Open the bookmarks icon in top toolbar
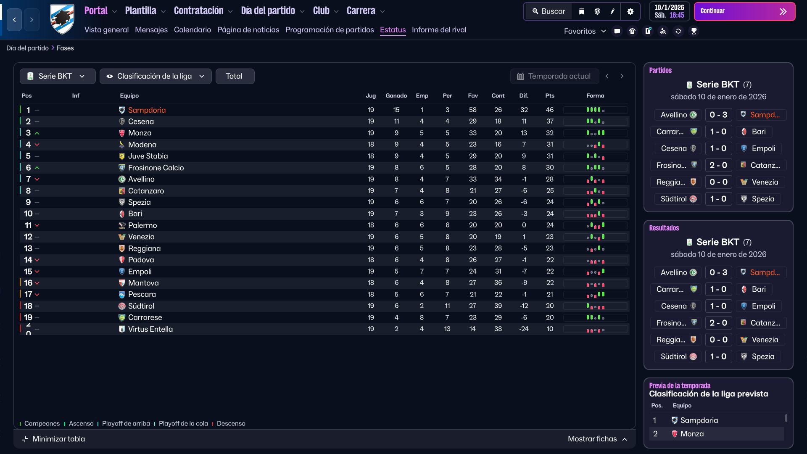Image resolution: width=807 pixels, height=454 pixels. coord(582,11)
